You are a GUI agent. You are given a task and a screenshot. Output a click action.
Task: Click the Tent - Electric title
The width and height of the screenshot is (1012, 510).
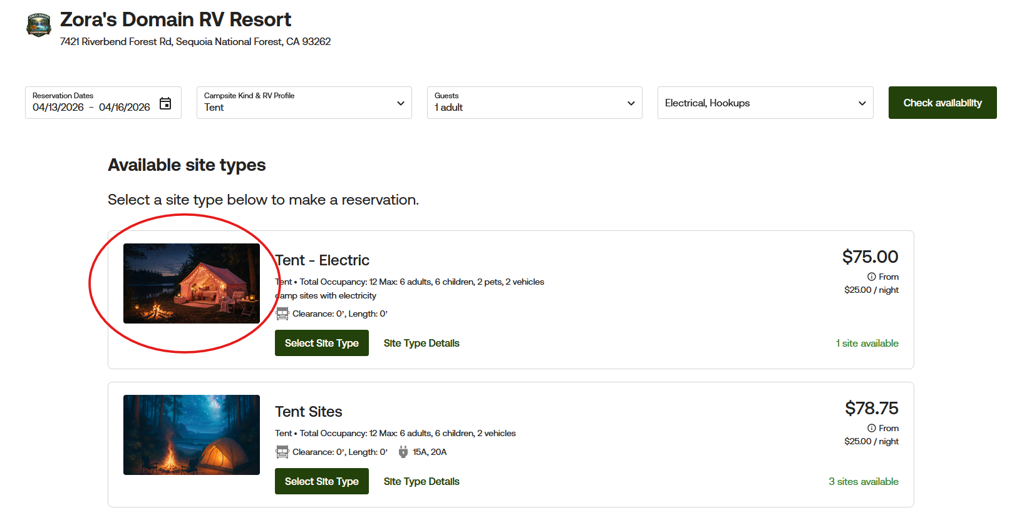323,260
